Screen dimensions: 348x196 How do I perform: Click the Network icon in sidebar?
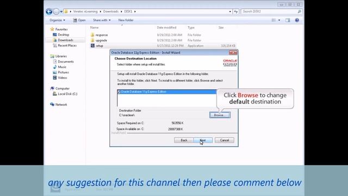coord(52,105)
